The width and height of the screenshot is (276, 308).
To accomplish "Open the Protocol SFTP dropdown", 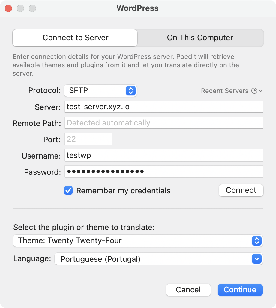I will click(100, 91).
